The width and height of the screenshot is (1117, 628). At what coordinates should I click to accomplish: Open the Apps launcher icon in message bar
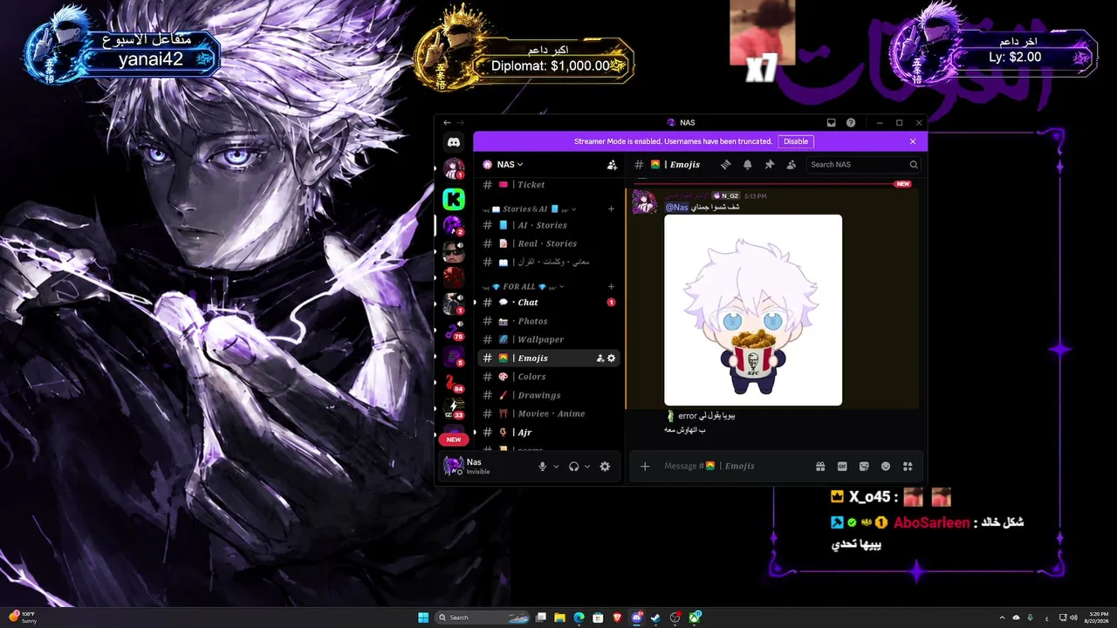click(908, 467)
